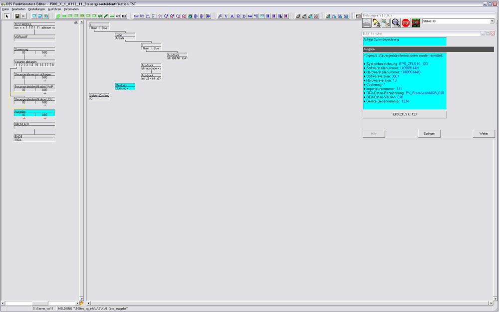Screen dimensions: 499x312
Task: Select the Steuergeräteidentifikation KWP node
Action: (x=34, y=88)
